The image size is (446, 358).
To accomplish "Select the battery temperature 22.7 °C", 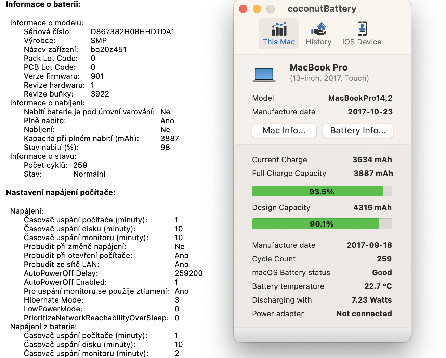I will pyautogui.click(x=378, y=286).
